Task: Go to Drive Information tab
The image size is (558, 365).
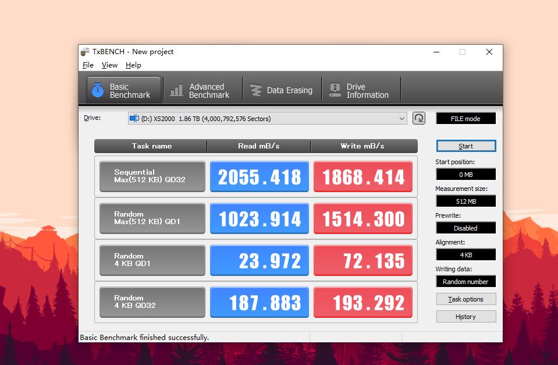Action: 361,90
